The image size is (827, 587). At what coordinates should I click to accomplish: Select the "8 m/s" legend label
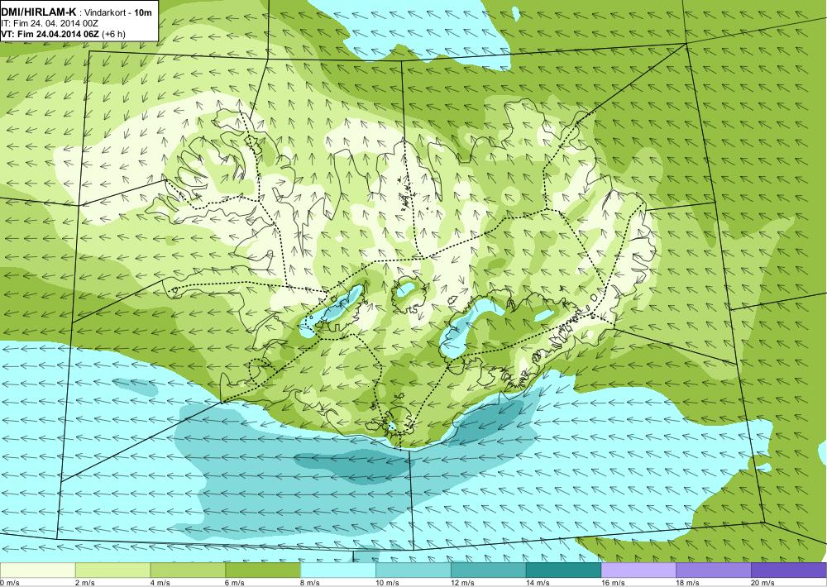pyautogui.click(x=311, y=583)
